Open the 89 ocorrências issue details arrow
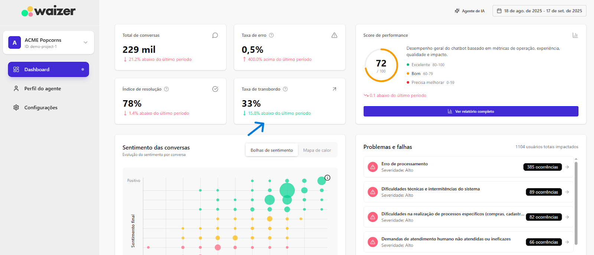The width and height of the screenshot is (594, 255). (x=567, y=192)
